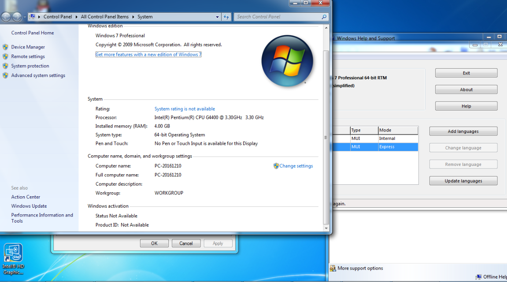Select the MUI Internal row
Image resolution: width=507 pixels, height=282 pixels.
tap(375, 138)
